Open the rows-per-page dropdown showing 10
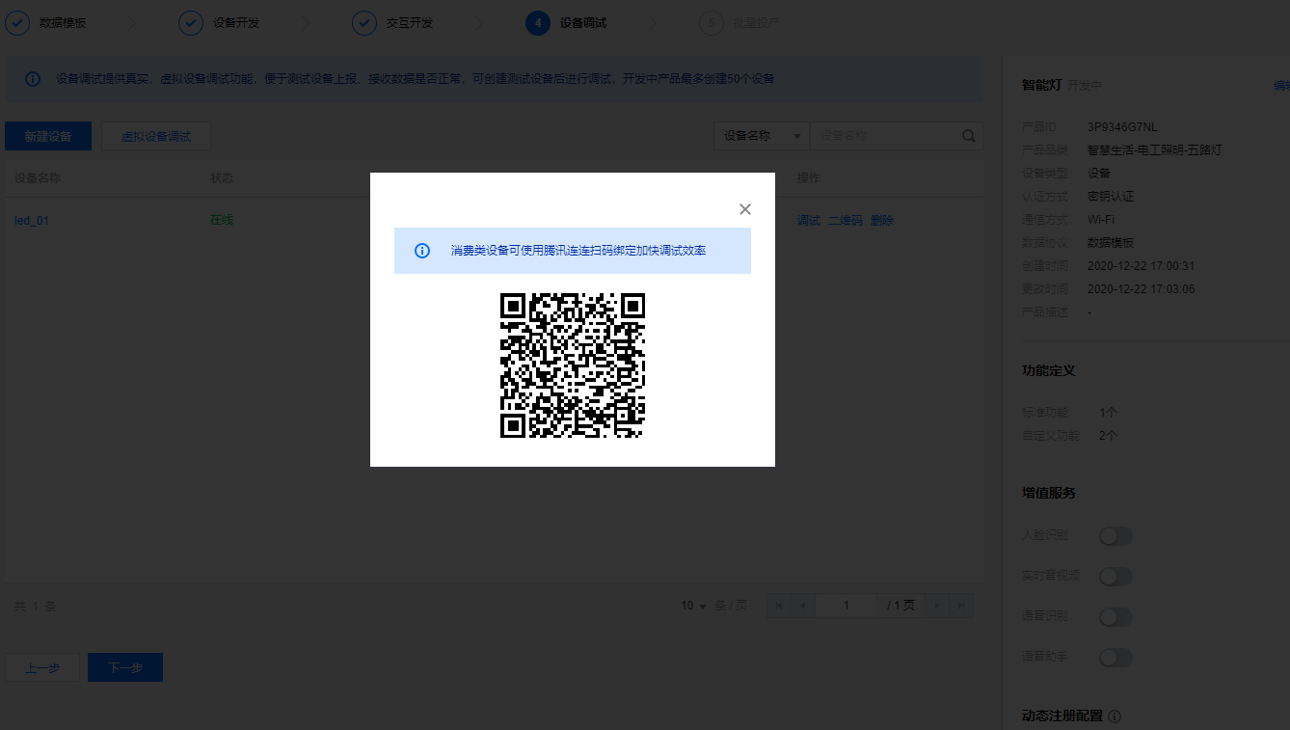Image resolution: width=1290 pixels, height=730 pixels. pyautogui.click(x=694, y=606)
